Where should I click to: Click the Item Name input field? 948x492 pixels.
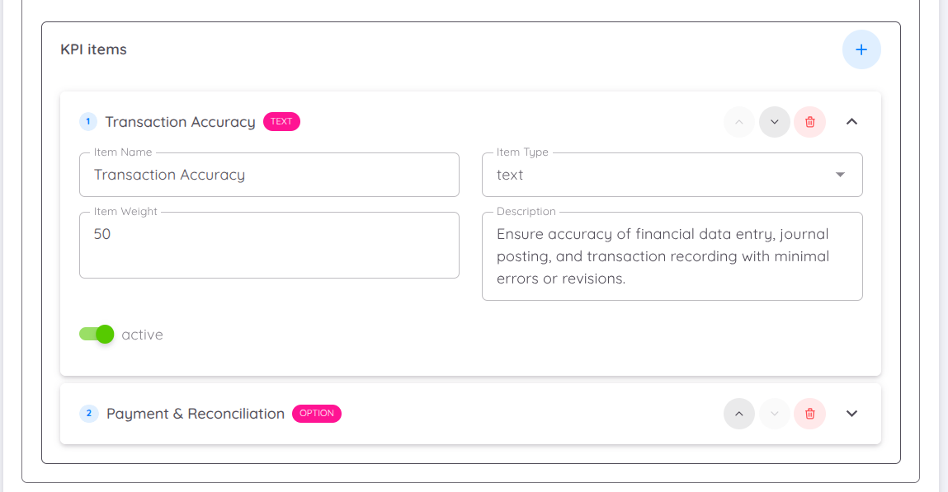point(269,175)
